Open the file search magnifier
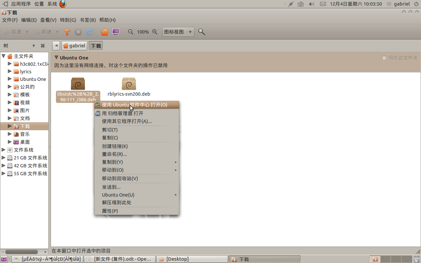 (202, 32)
